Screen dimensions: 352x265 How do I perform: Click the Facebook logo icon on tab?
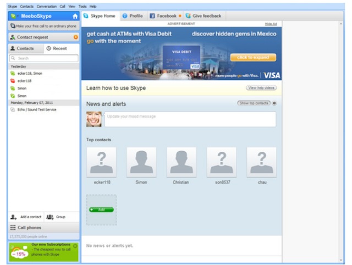152,16
